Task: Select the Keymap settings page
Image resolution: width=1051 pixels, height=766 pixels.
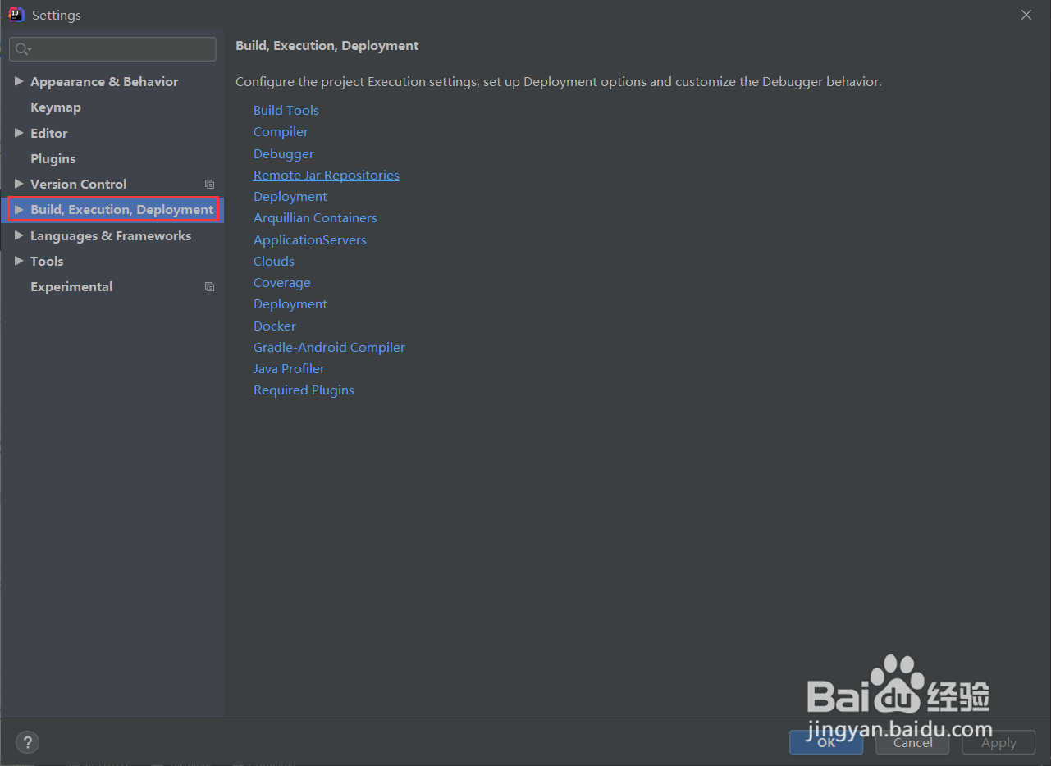Action: tap(56, 107)
